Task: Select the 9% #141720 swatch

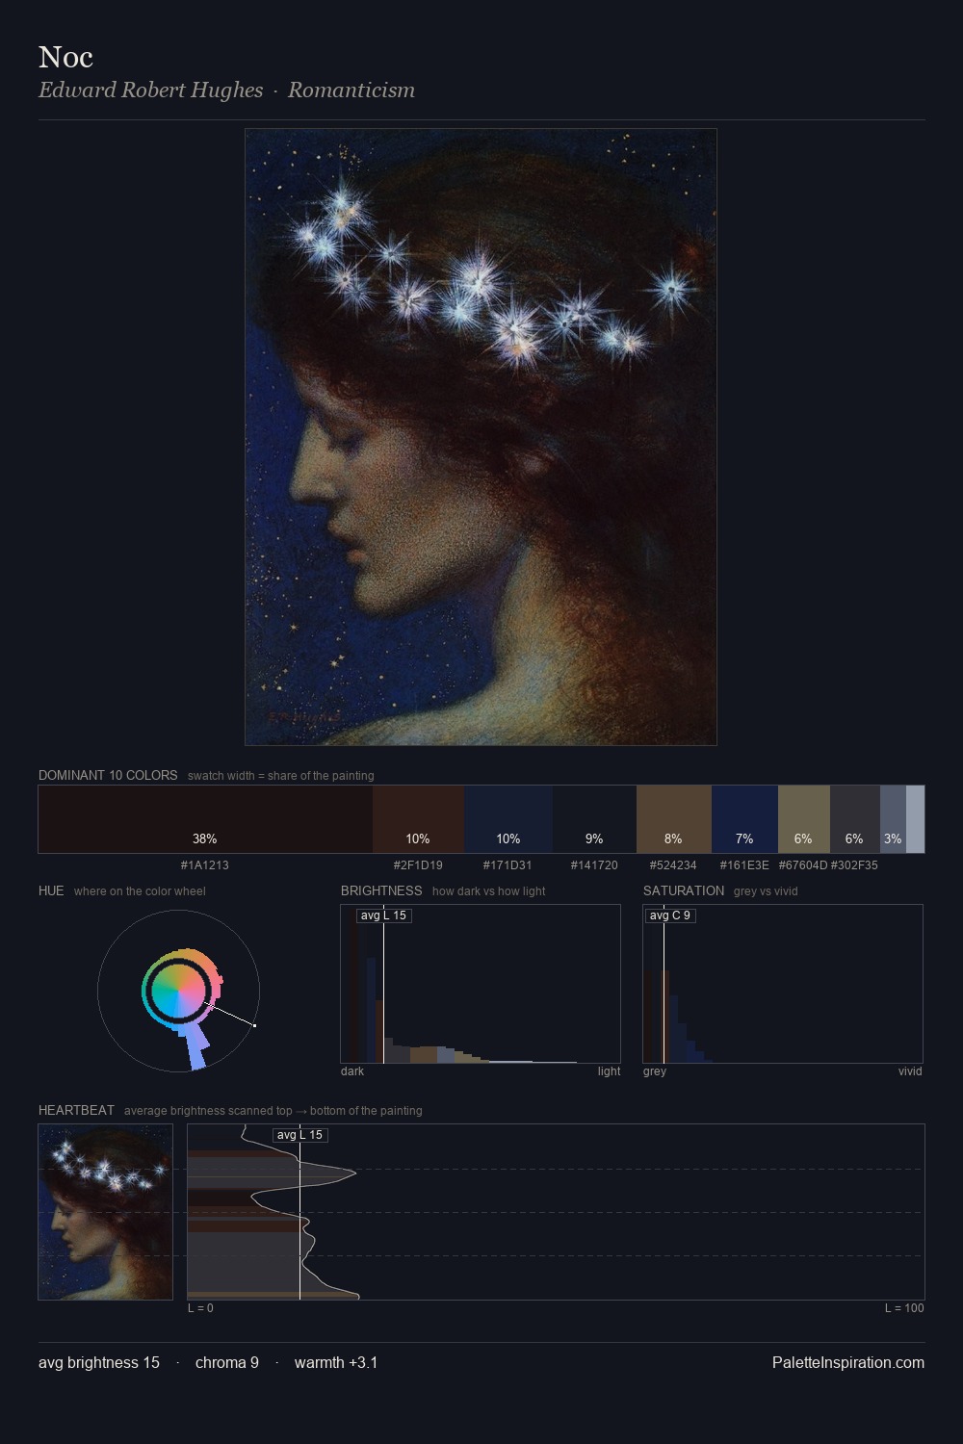Action: pos(594,819)
